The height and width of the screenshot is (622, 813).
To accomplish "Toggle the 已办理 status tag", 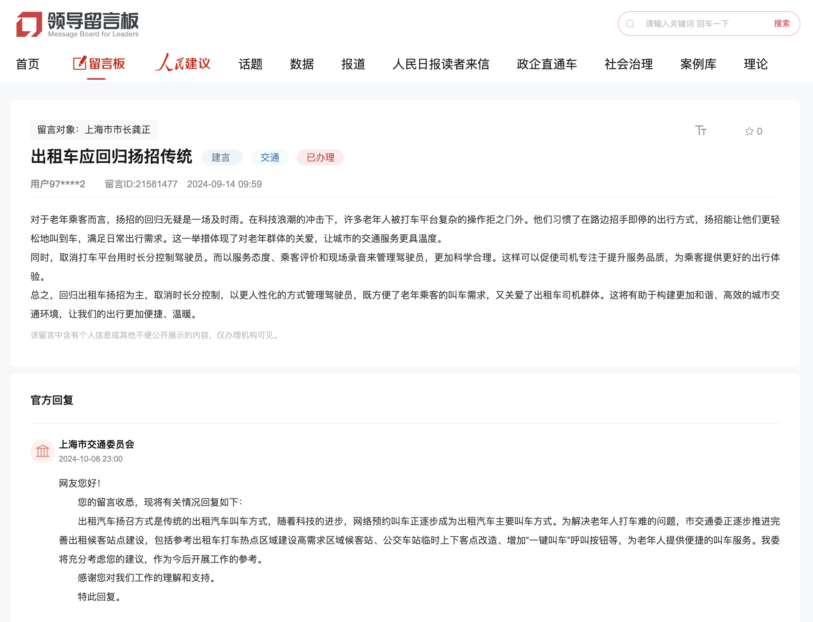I will point(320,157).
